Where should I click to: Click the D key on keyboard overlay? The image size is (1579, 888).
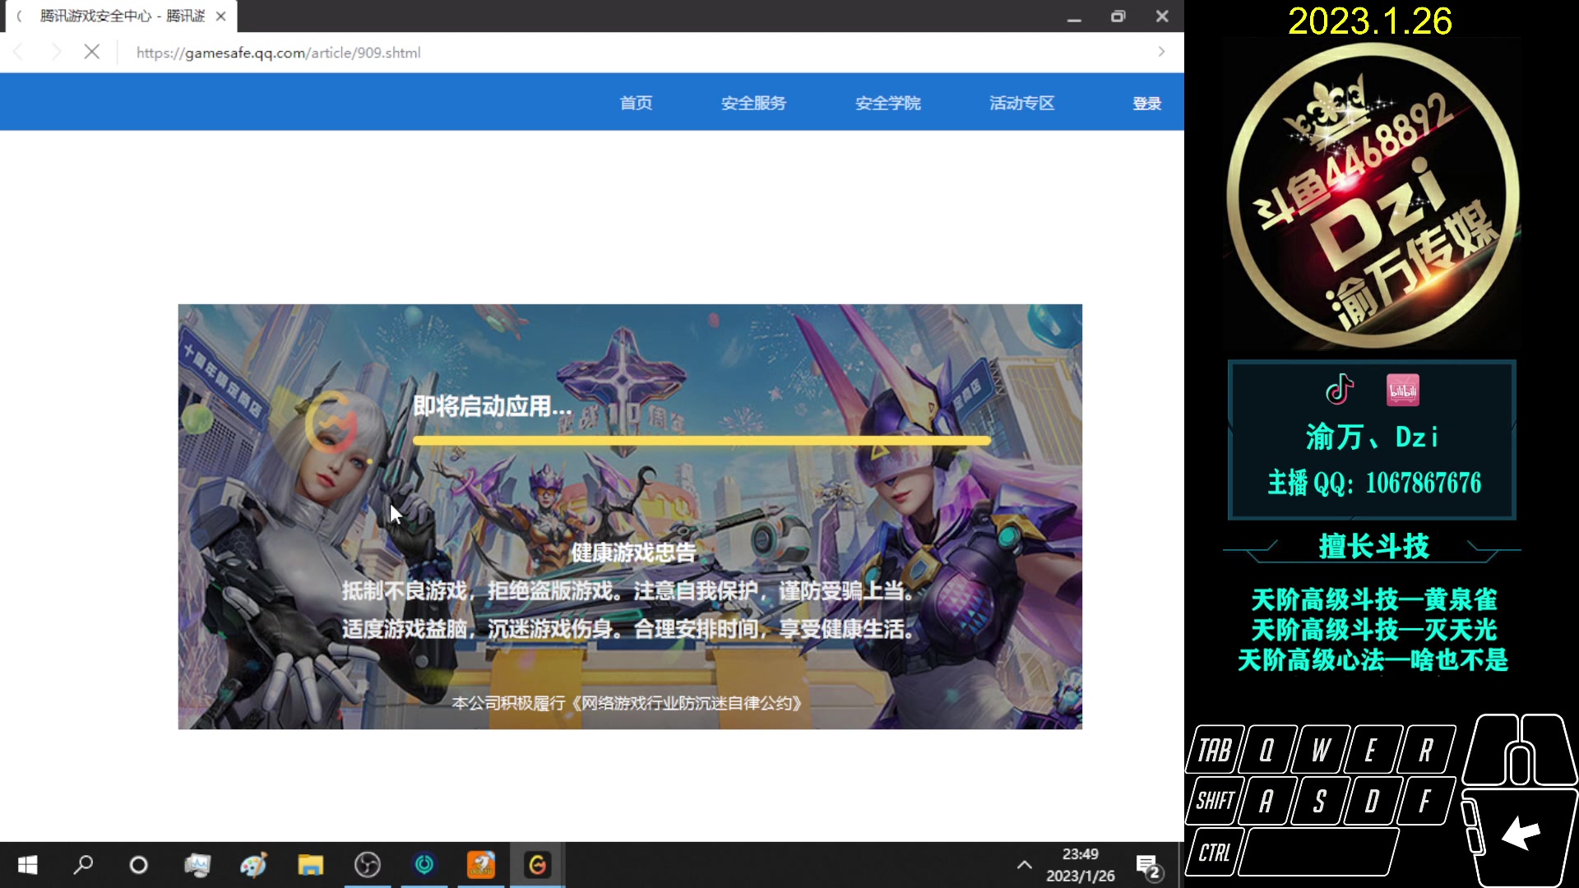tap(1372, 801)
